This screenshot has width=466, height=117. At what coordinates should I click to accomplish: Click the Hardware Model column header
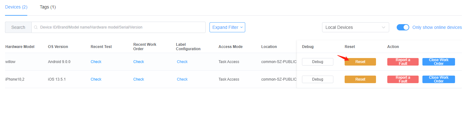click(x=20, y=47)
